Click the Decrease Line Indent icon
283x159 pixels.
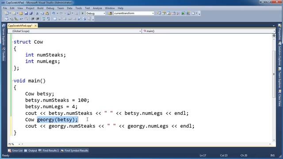point(33,19)
